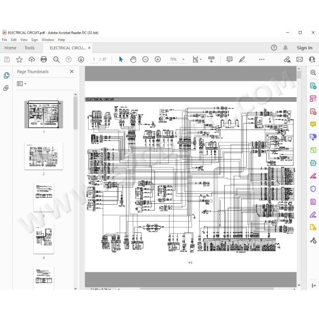
Task: Select page 2 thumbnail
Action: point(44,156)
